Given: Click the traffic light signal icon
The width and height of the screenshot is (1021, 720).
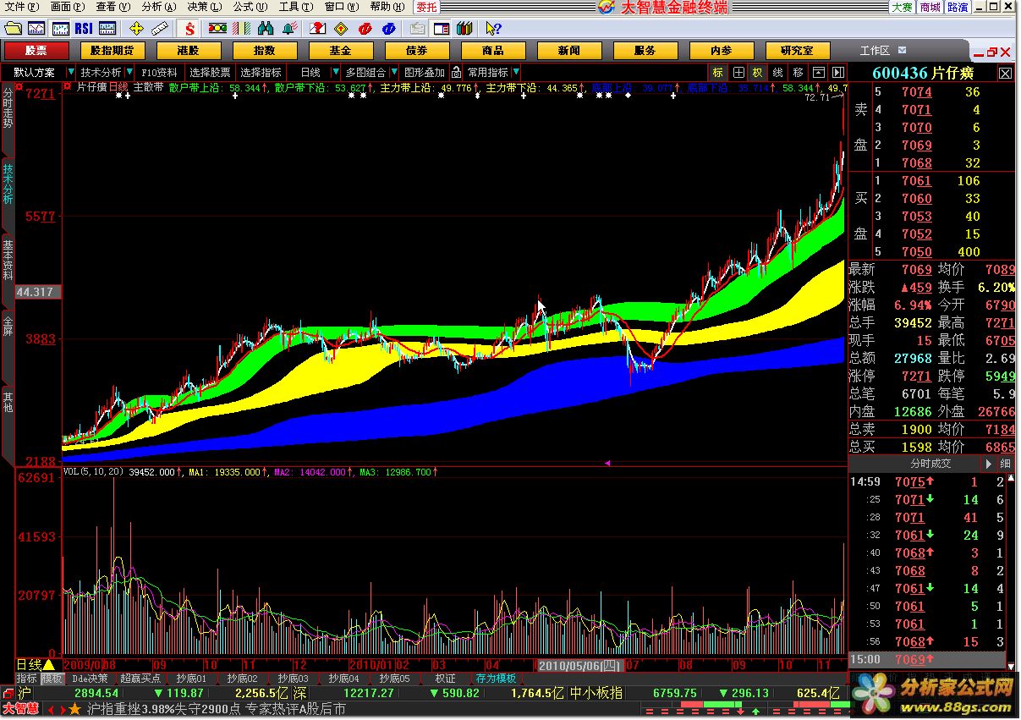Looking at the screenshot, I should 218,29.
